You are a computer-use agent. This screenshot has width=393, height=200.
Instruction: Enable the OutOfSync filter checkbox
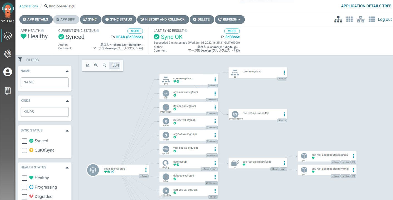coord(24,150)
